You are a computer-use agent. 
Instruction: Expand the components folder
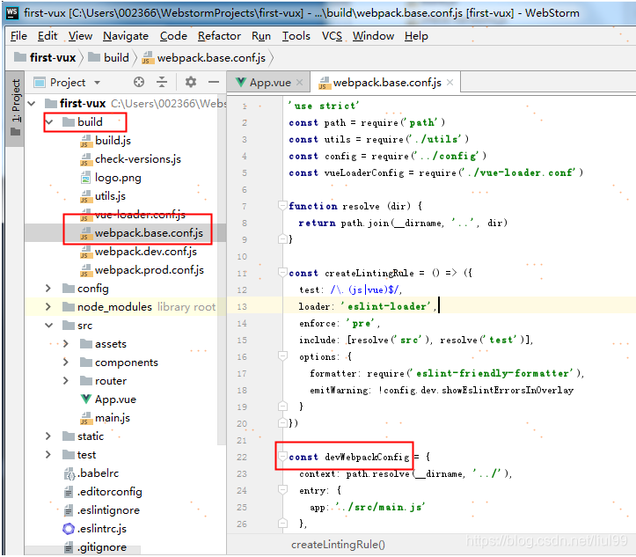point(66,362)
